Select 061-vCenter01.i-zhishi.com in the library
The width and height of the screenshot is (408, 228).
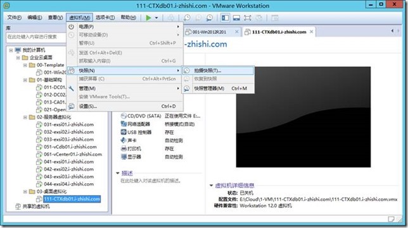click(73, 154)
